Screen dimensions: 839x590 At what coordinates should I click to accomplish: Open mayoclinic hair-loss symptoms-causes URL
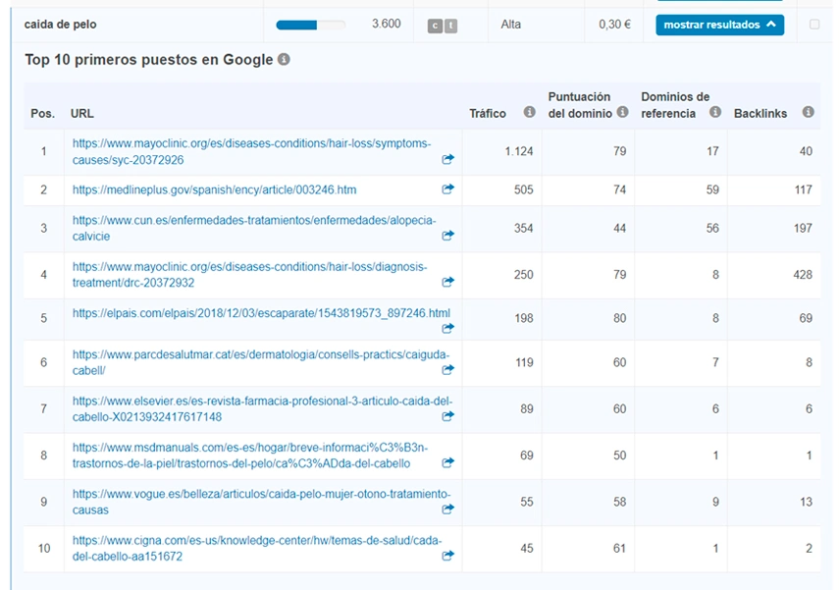click(251, 151)
